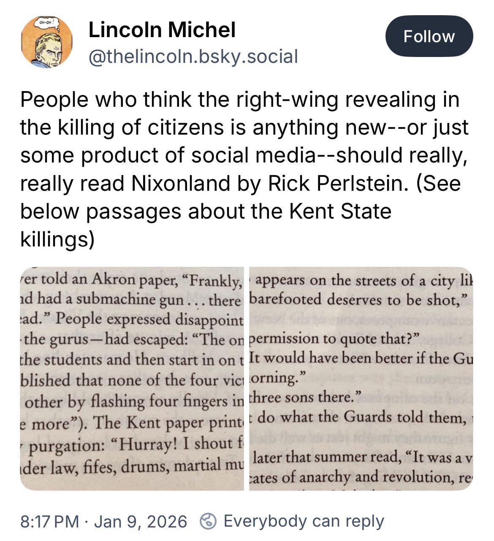The height and width of the screenshot is (541, 494).
Task: Click the Jan 9, 2026 post date
Action: [x=140, y=522]
